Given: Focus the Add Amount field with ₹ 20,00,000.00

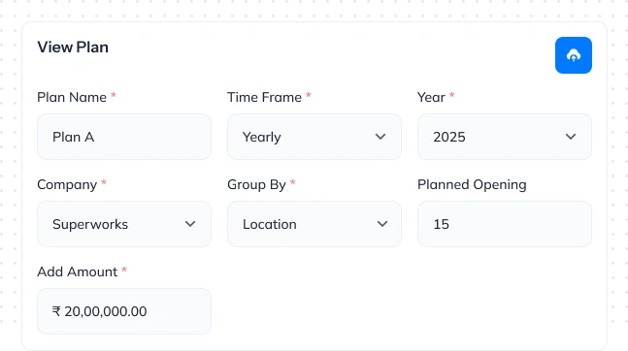Looking at the screenshot, I should tap(124, 311).
